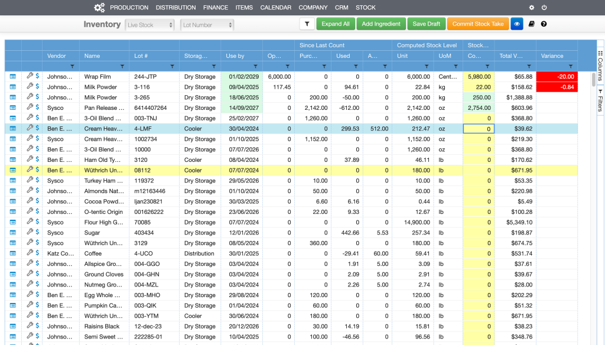Image resolution: width=605 pixels, height=345 pixels.
Task: Open Variance column filter
Action: pos(571,66)
